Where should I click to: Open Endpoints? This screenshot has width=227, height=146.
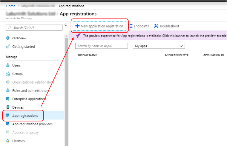139,26
